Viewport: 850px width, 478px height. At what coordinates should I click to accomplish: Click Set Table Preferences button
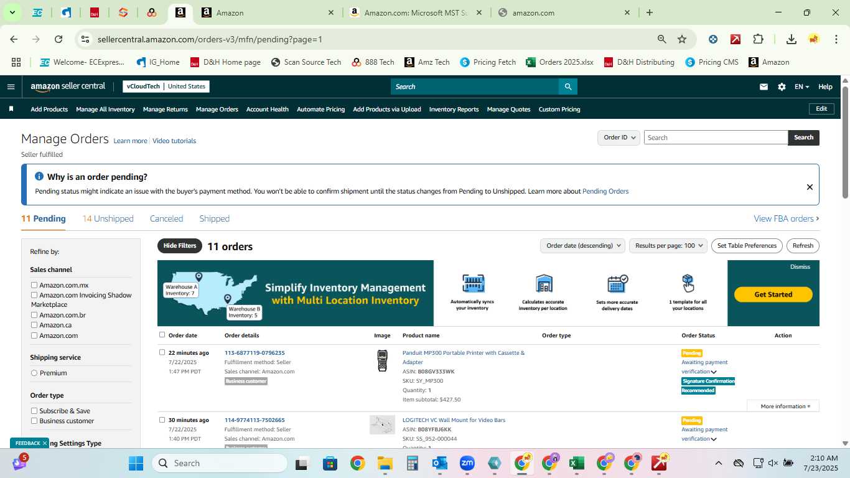pyautogui.click(x=747, y=246)
